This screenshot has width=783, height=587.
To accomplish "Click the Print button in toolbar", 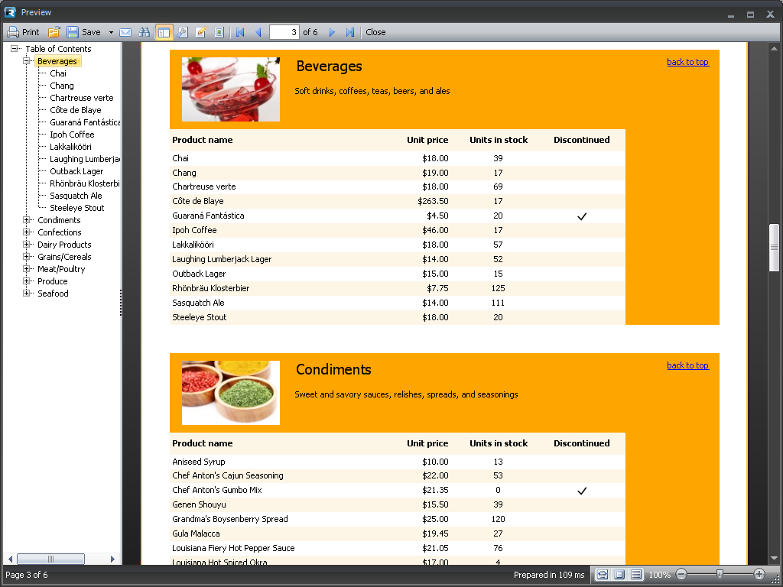I will (x=23, y=32).
